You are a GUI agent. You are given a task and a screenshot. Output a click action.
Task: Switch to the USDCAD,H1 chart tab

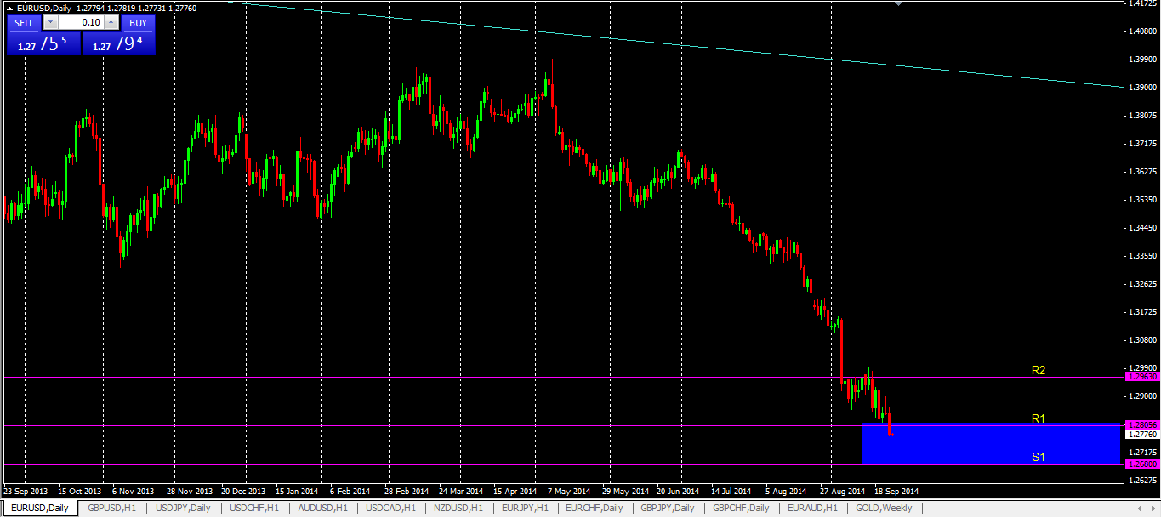point(391,508)
